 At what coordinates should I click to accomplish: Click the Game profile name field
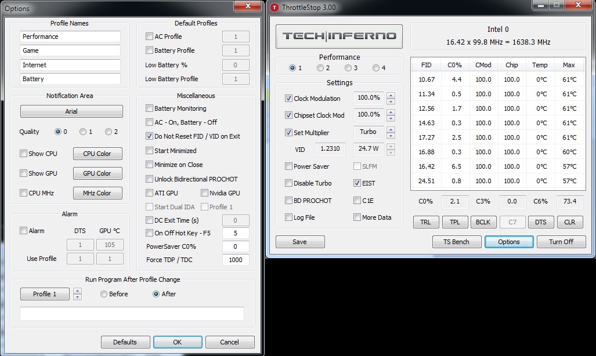(70, 50)
